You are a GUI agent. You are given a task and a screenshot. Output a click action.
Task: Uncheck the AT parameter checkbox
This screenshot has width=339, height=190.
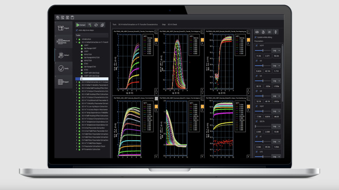(x=257, y=137)
